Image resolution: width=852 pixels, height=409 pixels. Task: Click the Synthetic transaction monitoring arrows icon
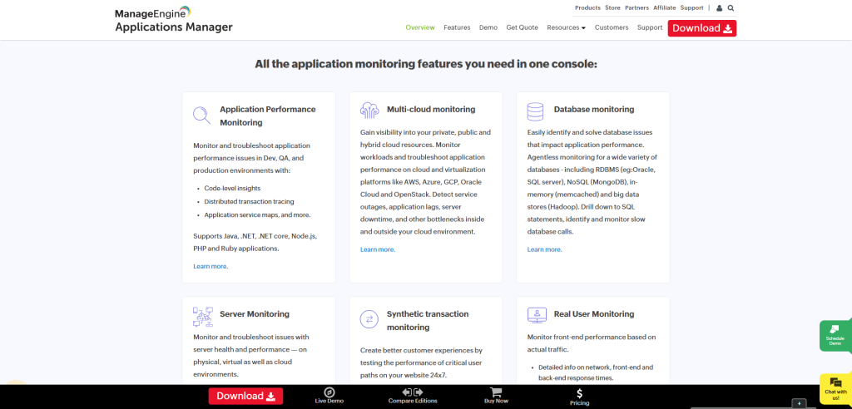[x=369, y=319]
